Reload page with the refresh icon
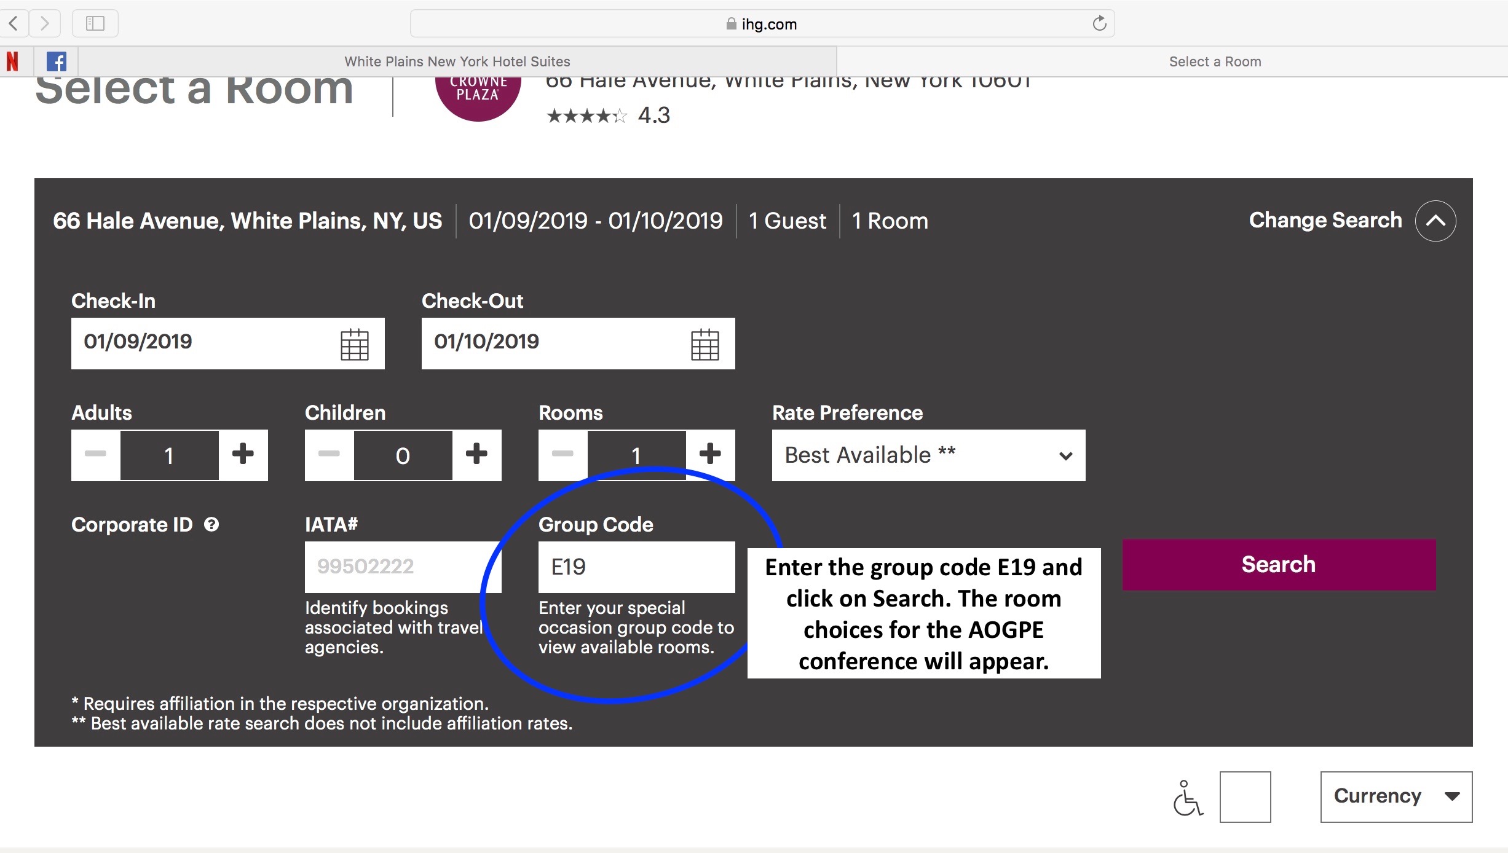The image size is (1508, 853). click(1099, 23)
